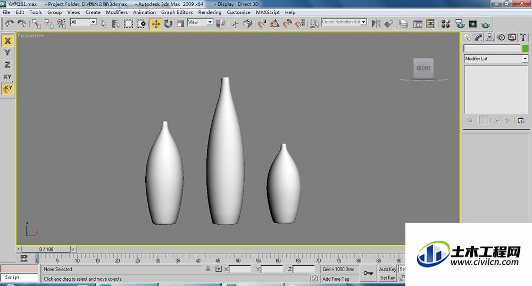The width and height of the screenshot is (532, 286).
Task: Click the Mirror tool icon
Action: coord(376,24)
